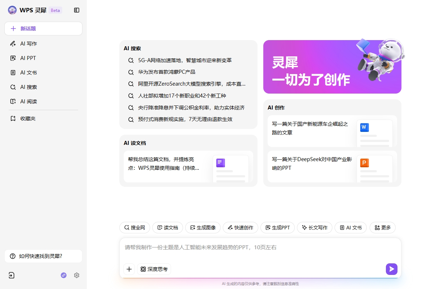Open AI PPT from the sidebar

[27, 58]
